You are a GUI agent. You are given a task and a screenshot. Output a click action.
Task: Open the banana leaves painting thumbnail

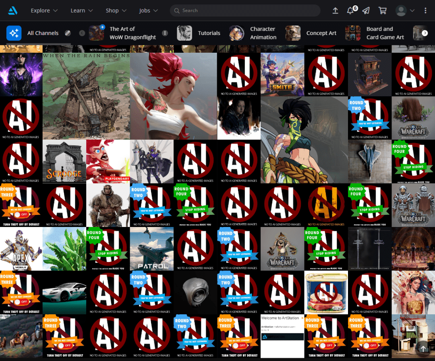point(64,249)
